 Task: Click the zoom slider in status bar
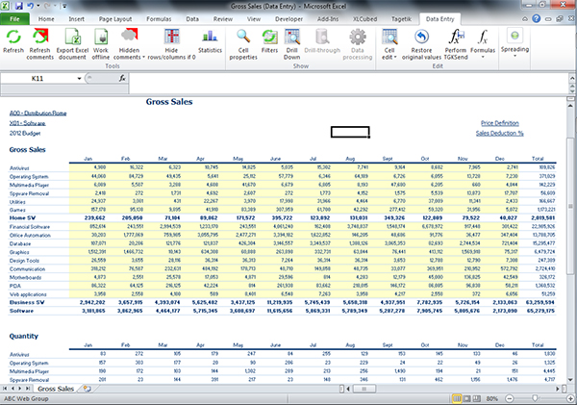tap(535, 398)
